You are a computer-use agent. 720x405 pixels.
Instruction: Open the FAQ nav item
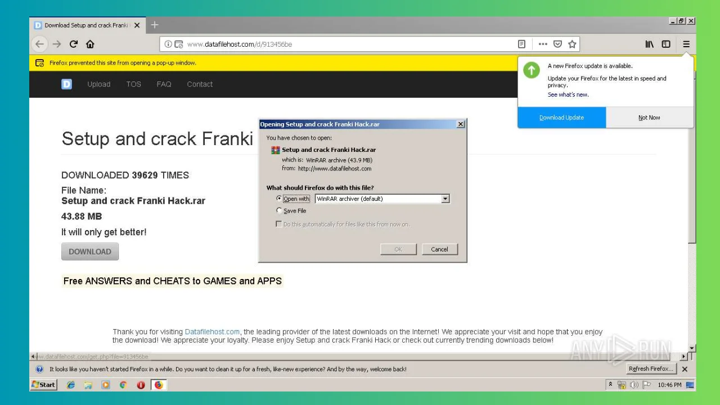[164, 84]
